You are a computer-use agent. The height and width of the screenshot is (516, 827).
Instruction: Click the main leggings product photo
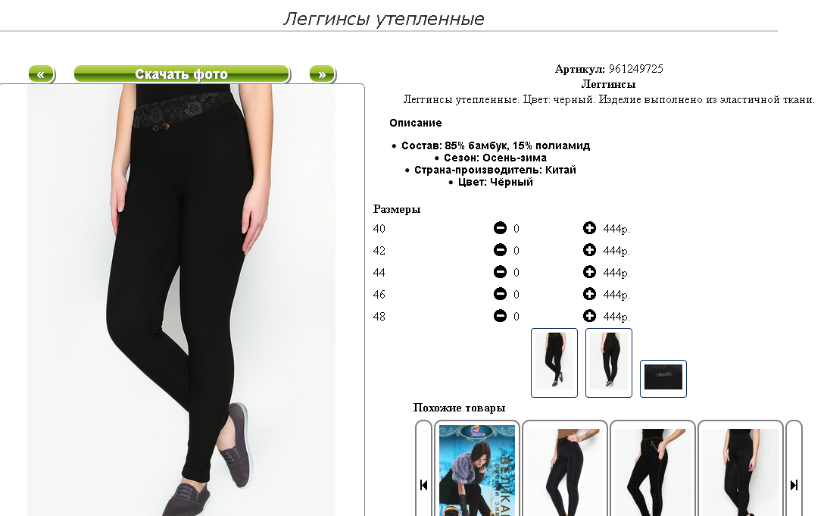coord(182,300)
